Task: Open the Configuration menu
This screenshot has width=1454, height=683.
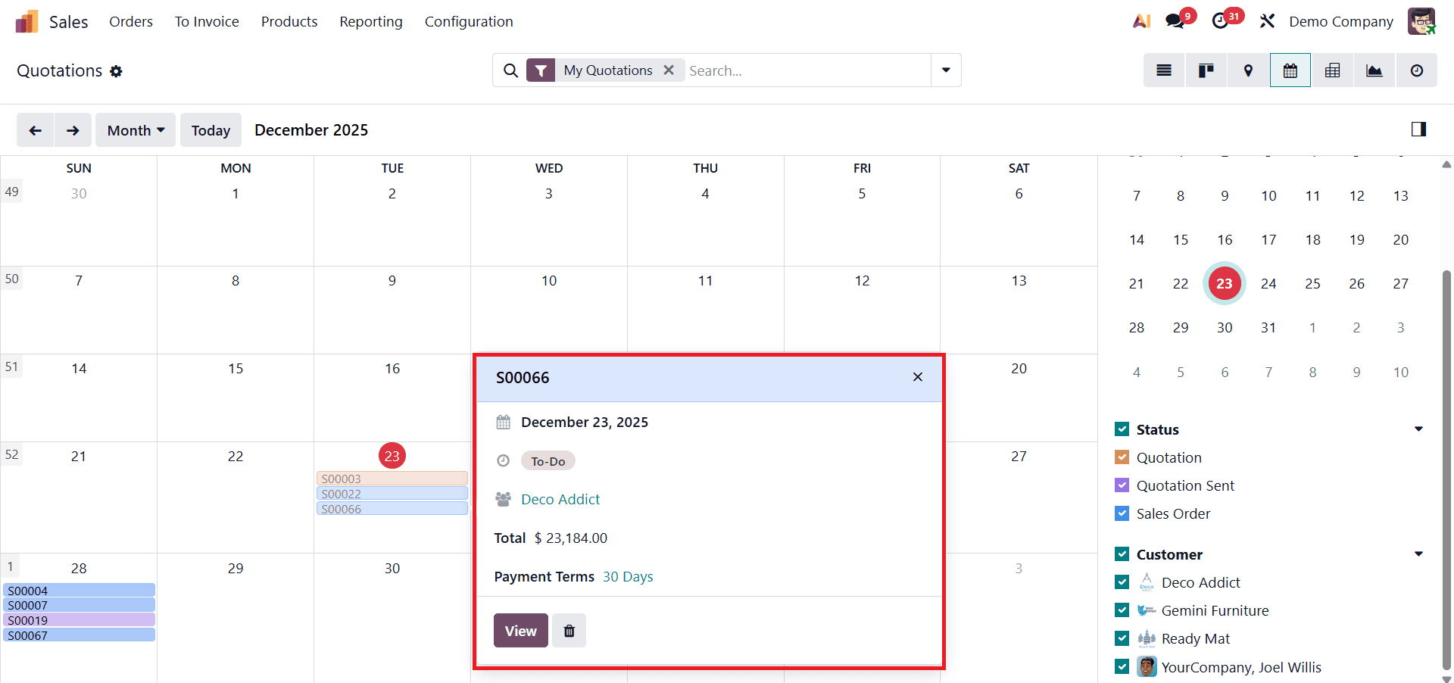Action: pyautogui.click(x=469, y=21)
